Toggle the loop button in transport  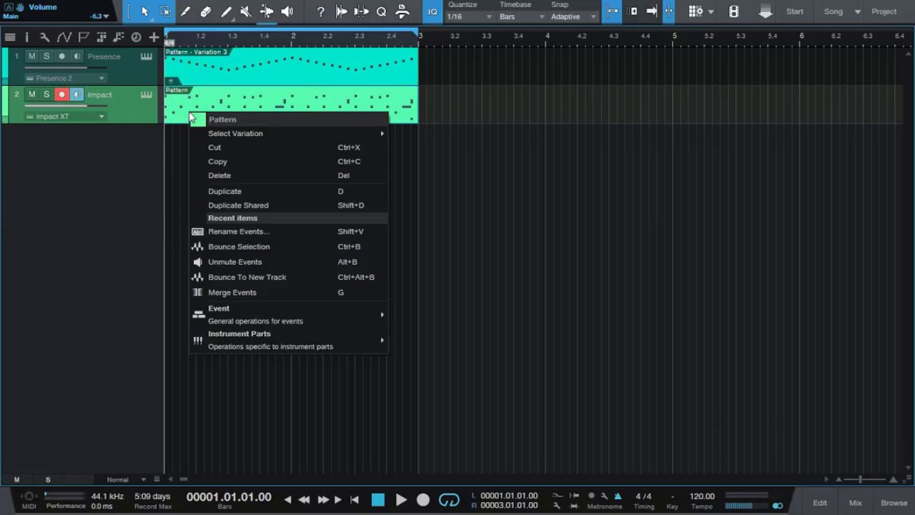pyautogui.click(x=449, y=500)
